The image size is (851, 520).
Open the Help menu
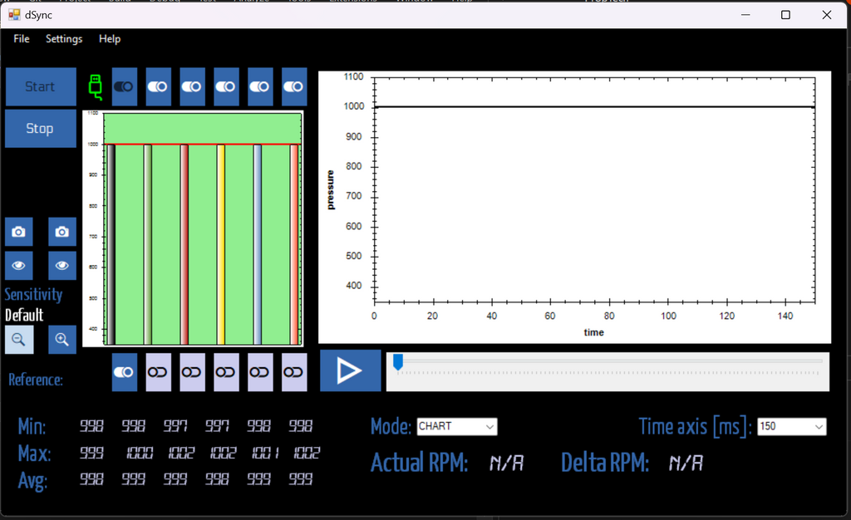pos(110,39)
